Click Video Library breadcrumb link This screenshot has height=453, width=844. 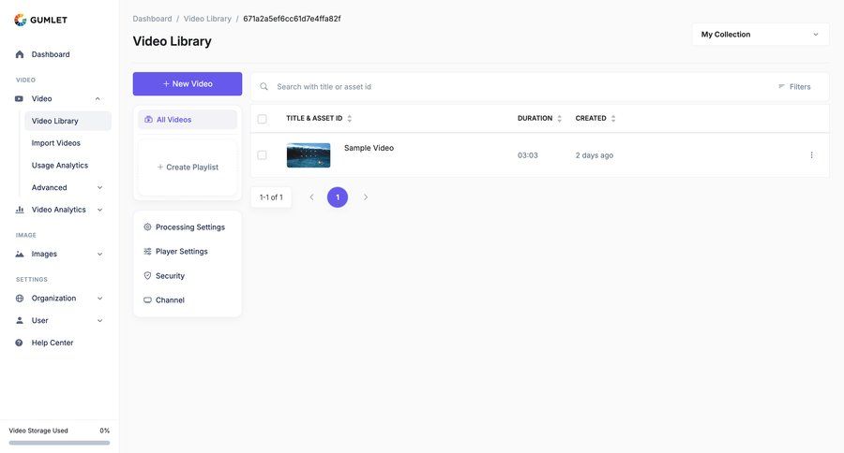[x=207, y=19]
